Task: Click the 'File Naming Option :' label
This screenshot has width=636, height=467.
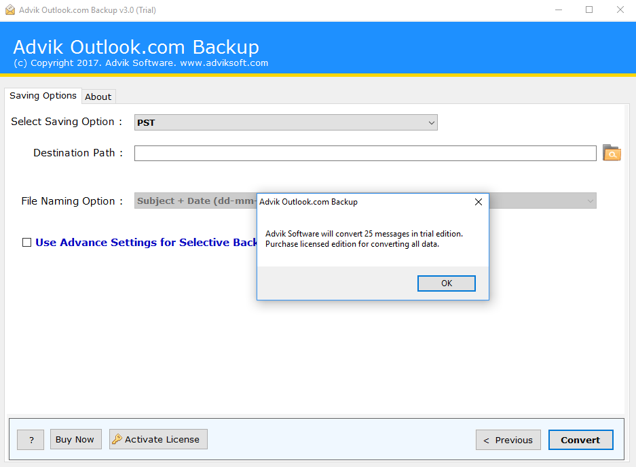Action: tap(72, 201)
